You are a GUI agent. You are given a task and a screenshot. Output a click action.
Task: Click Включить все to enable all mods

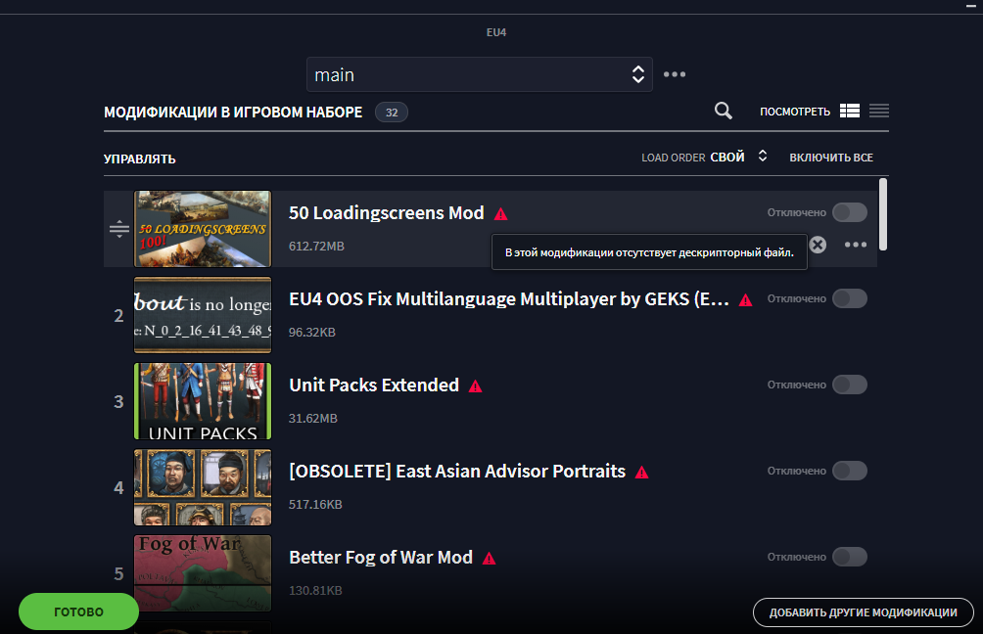click(830, 158)
